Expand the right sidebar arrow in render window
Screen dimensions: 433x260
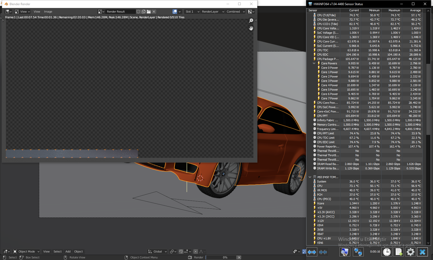click(x=256, y=20)
